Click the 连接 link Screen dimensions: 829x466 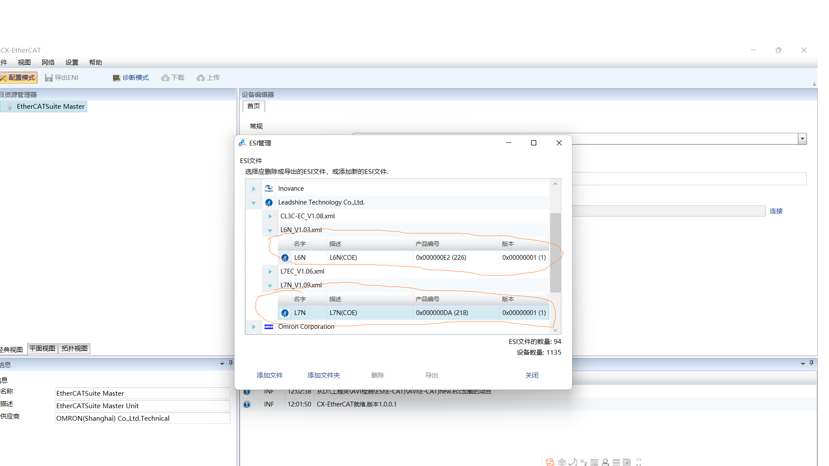point(776,211)
